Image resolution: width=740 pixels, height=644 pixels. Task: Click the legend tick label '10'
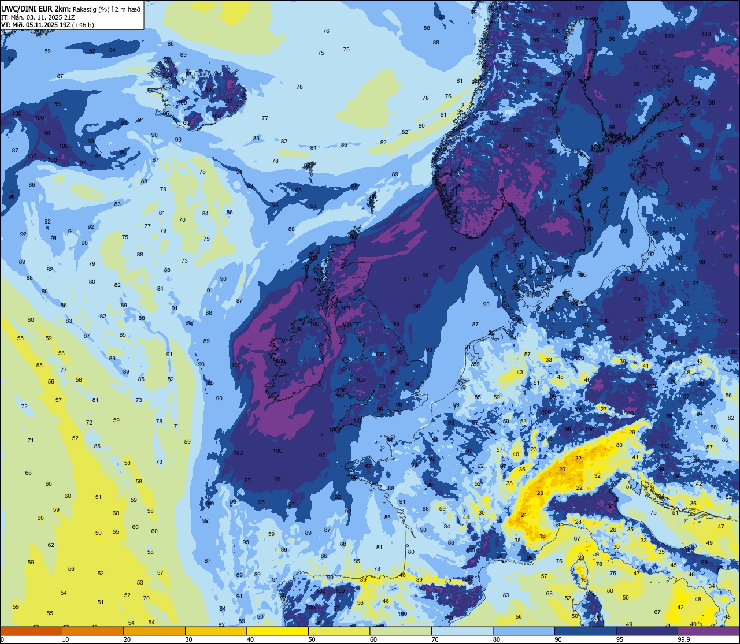[65, 639]
